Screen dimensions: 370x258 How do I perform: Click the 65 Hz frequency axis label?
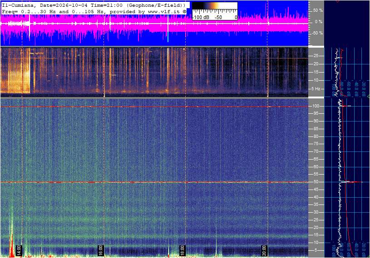pos(316,159)
